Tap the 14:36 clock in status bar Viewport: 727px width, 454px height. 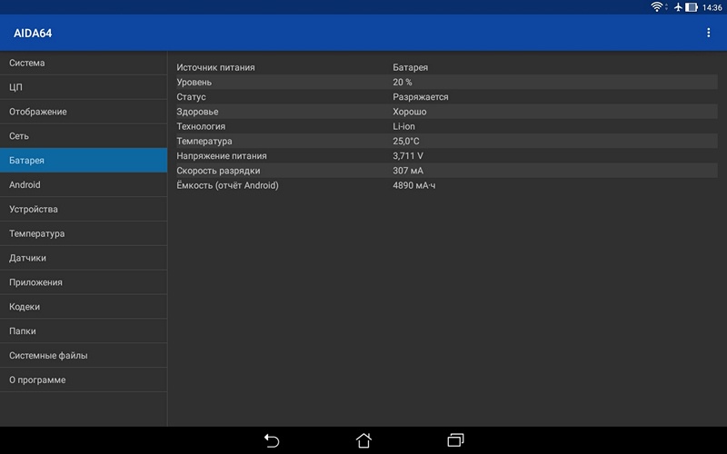pos(712,7)
